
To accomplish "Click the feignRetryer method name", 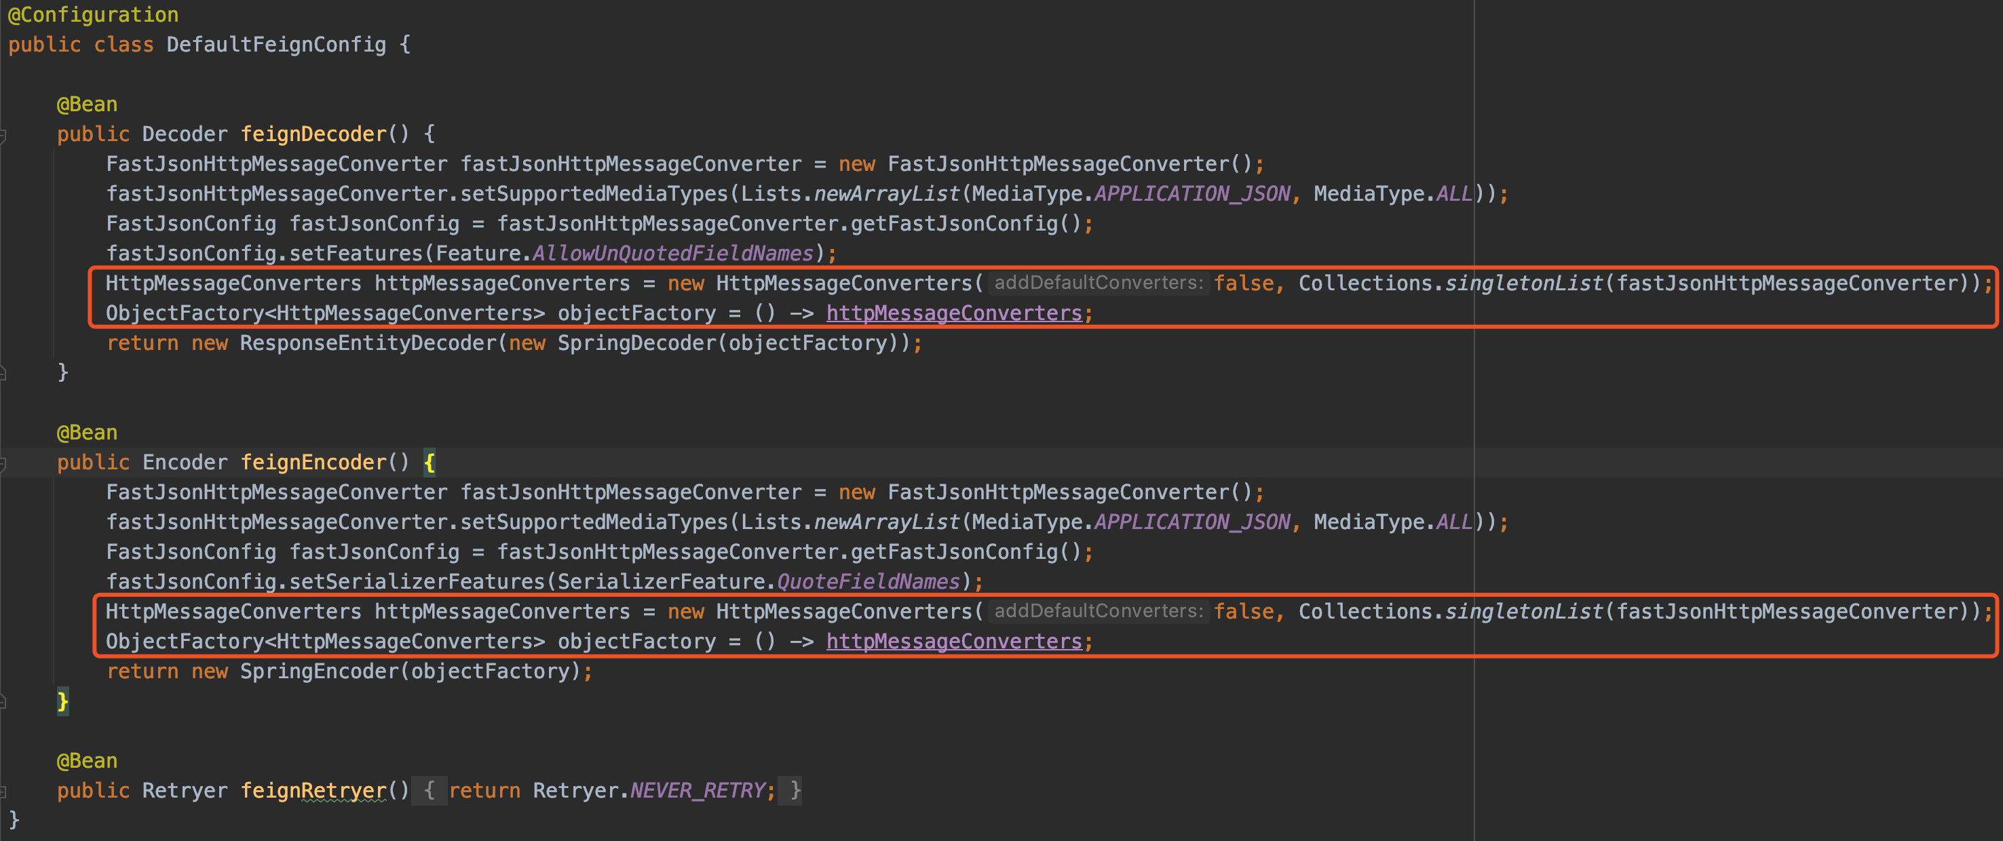I will (x=313, y=791).
